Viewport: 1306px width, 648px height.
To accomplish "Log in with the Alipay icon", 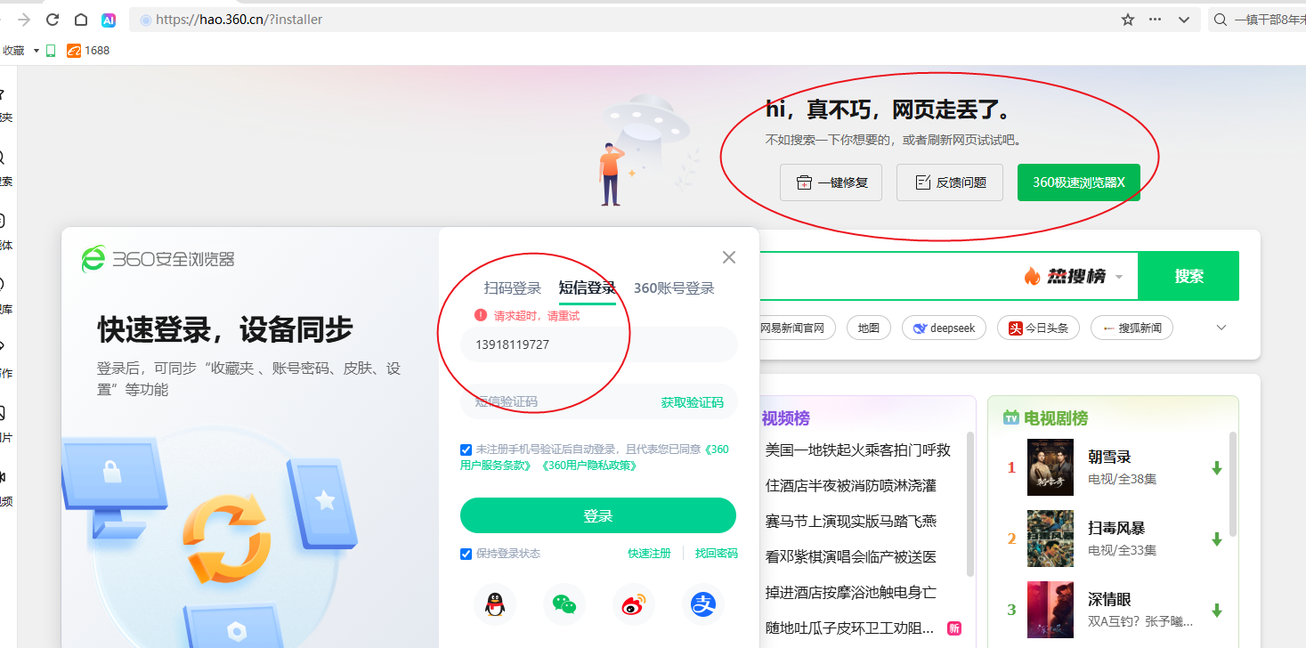I will 704,605.
